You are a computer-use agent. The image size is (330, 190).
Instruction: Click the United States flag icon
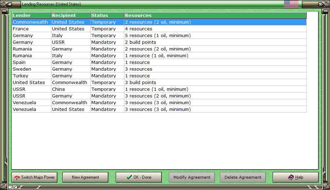coord(291,4)
